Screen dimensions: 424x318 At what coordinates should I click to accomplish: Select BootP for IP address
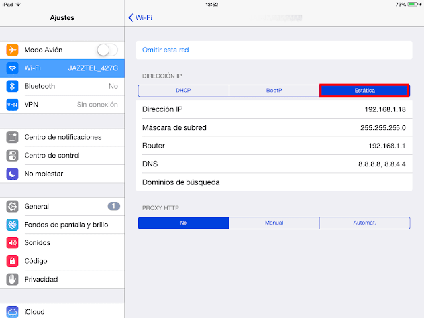click(x=274, y=91)
